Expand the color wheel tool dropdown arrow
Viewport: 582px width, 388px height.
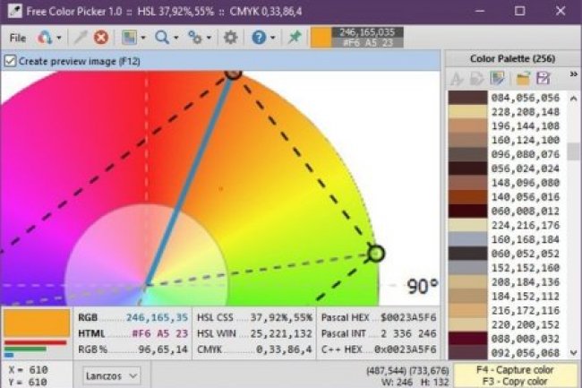(59, 38)
